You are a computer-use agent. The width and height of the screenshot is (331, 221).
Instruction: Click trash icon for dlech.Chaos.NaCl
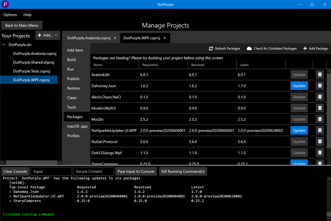(x=320, y=97)
